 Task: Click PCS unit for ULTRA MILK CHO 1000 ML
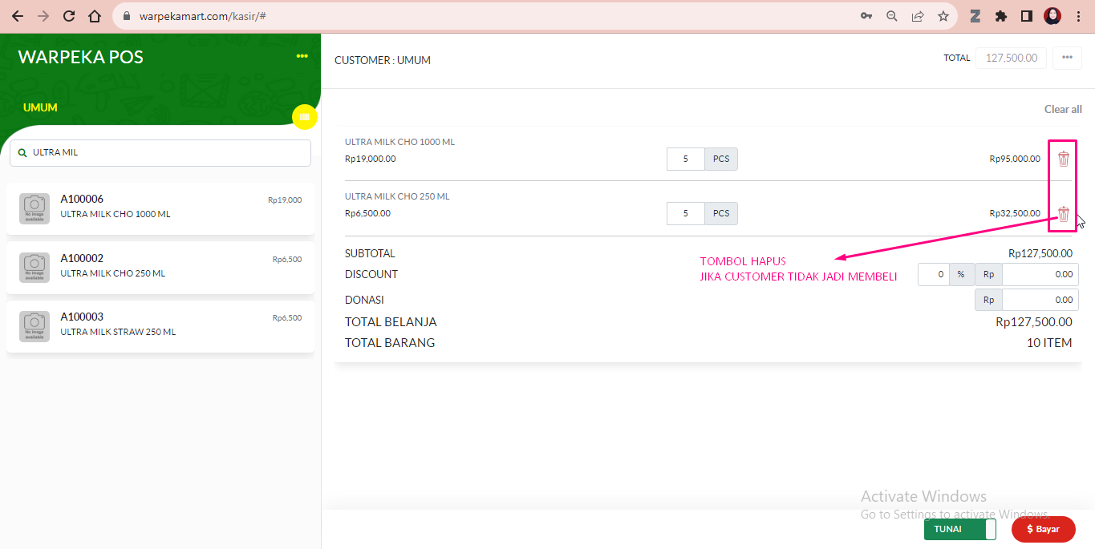(x=721, y=159)
